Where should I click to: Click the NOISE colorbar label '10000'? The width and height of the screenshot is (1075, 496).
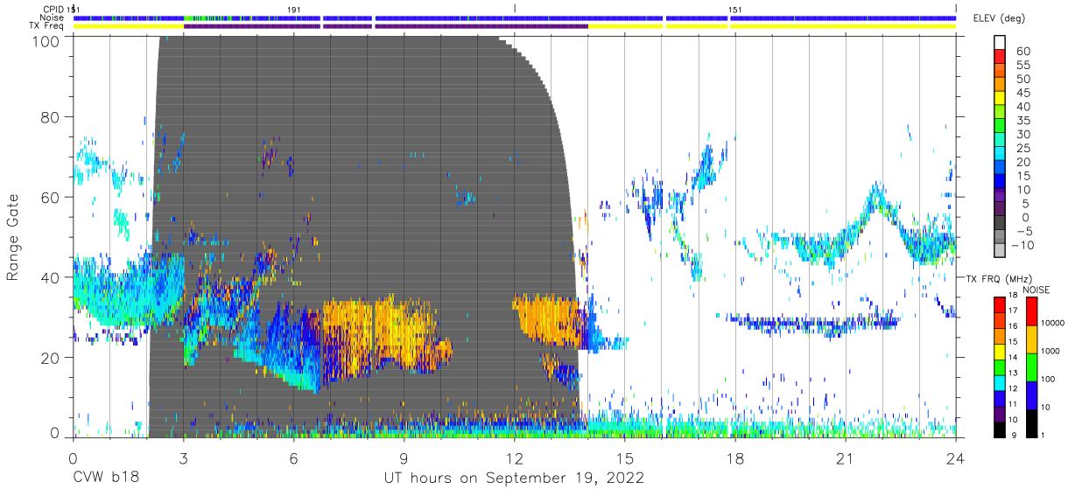1052,324
